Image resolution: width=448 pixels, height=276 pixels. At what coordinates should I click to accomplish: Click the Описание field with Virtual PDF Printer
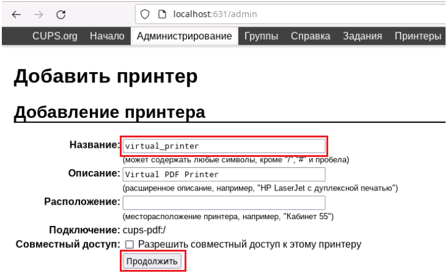click(224, 175)
